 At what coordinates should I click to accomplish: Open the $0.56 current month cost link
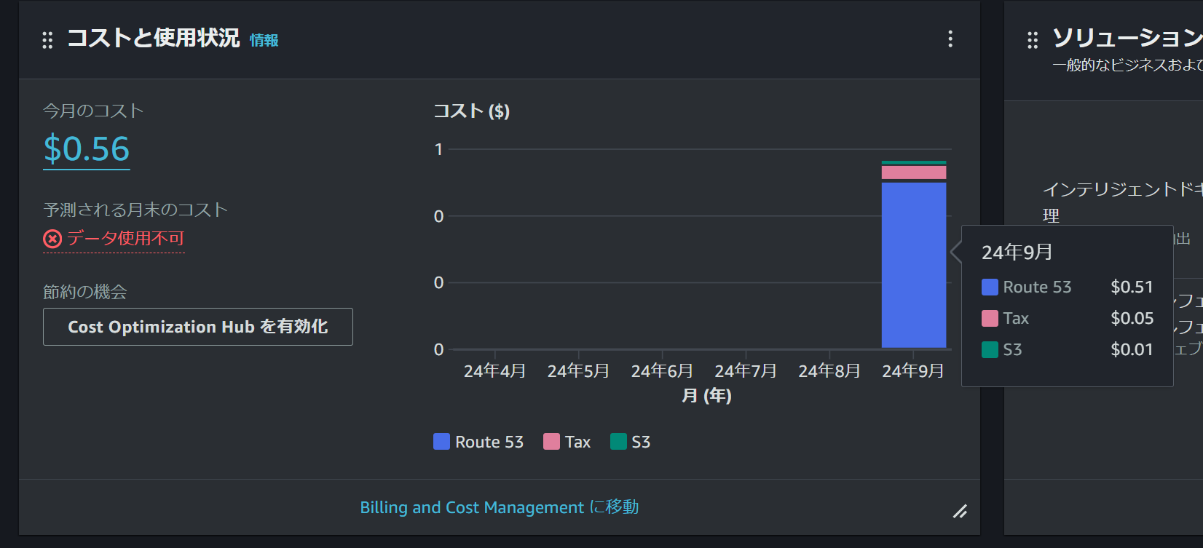[x=87, y=149]
